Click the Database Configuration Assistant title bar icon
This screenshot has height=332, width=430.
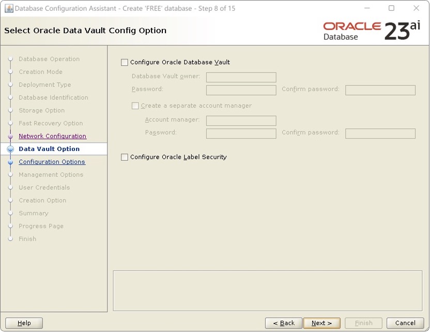pyautogui.click(x=10, y=8)
